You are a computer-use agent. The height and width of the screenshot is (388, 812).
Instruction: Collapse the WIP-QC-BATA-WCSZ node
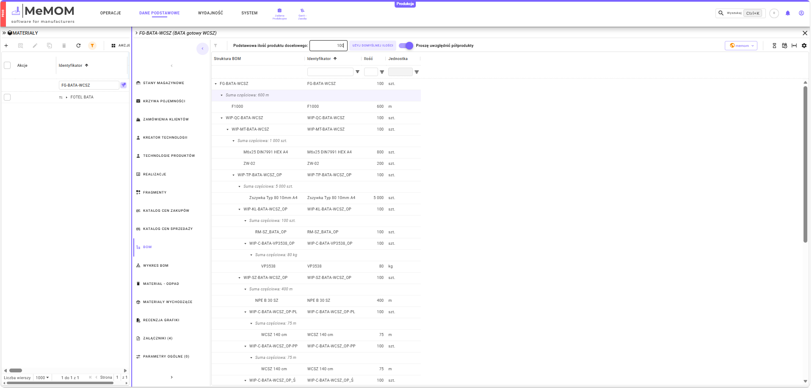pyautogui.click(x=222, y=118)
